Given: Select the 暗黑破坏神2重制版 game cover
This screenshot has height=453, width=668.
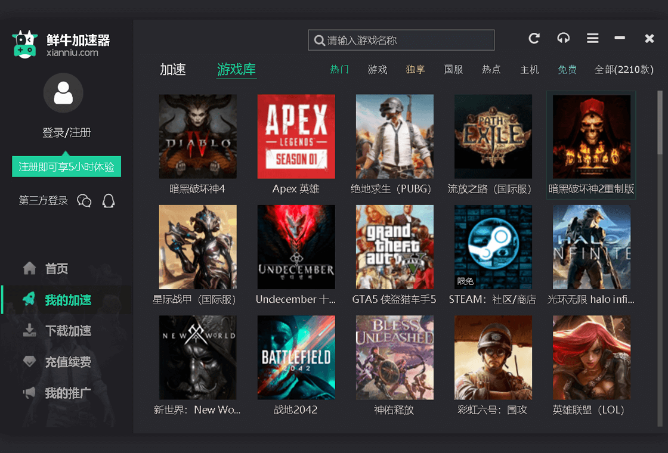Looking at the screenshot, I should [591, 136].
